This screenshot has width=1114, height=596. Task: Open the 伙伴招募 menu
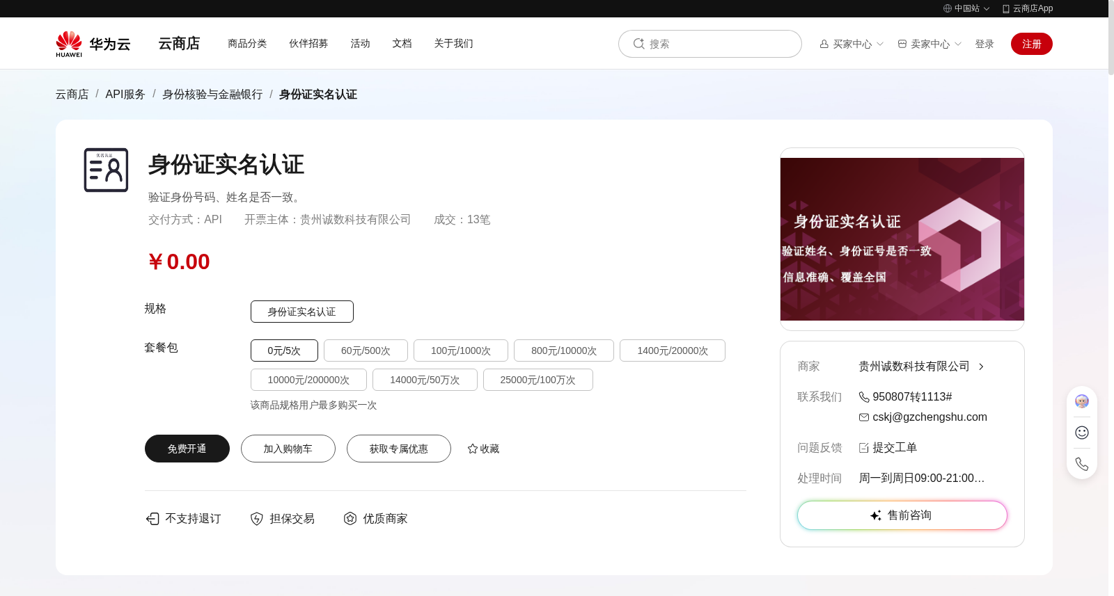[308, 43]
